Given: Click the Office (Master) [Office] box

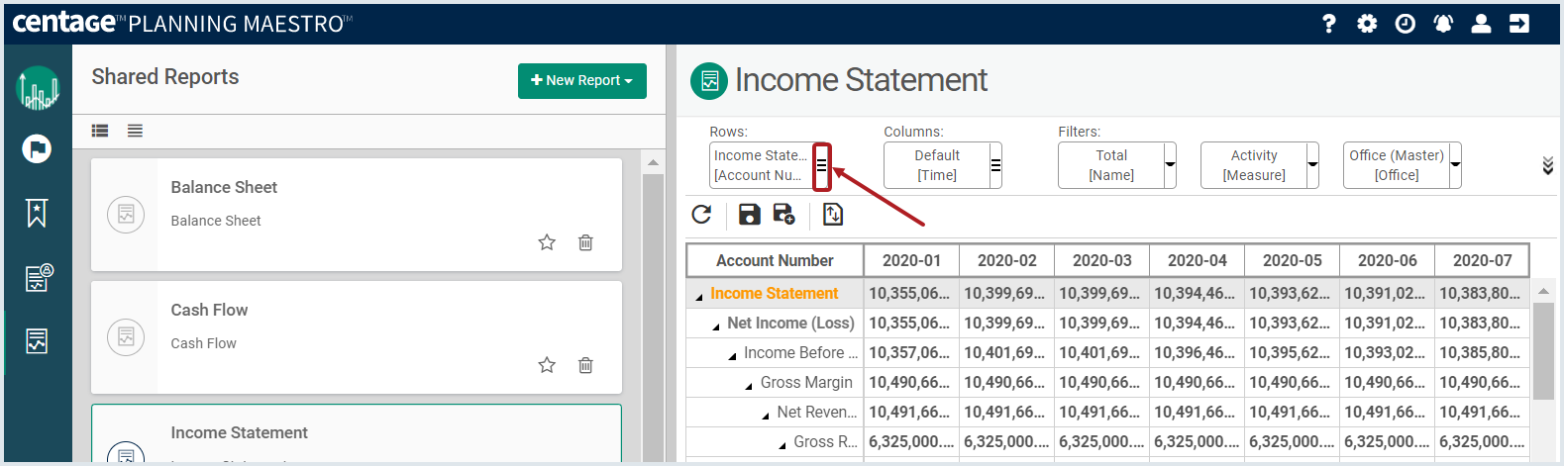Looking at the screenshot, I should tap(1396, 165).
